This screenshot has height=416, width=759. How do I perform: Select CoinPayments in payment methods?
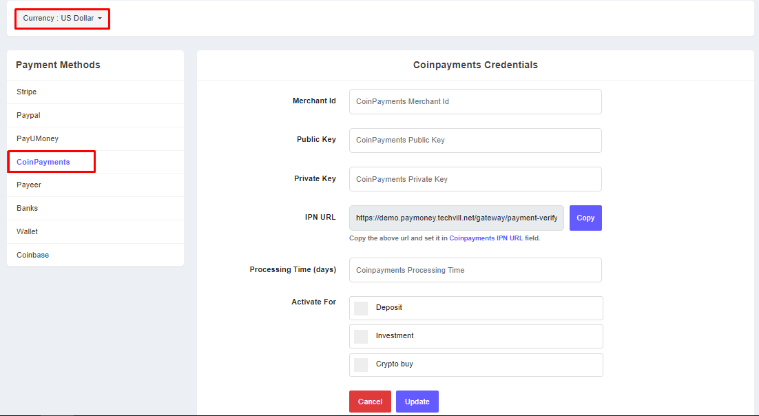[43, 162]
